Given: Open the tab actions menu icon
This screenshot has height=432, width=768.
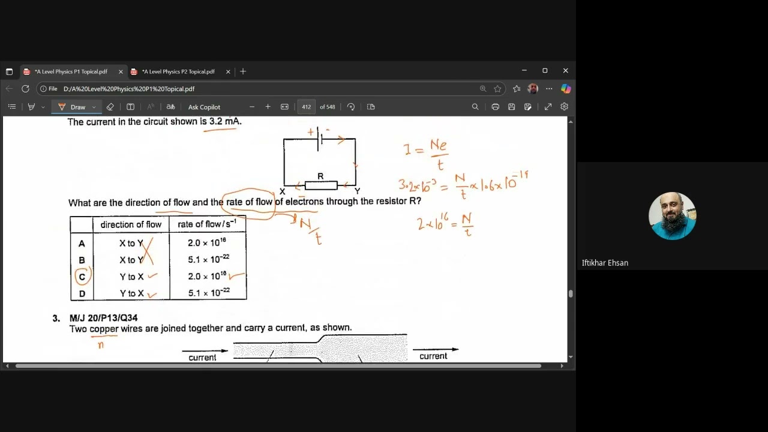Looking at the screenshot, I should [x=9, y=71].
